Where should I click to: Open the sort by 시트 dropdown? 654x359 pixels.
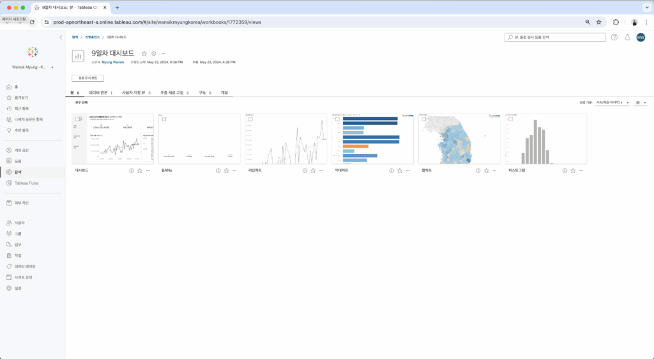point(612,102)
